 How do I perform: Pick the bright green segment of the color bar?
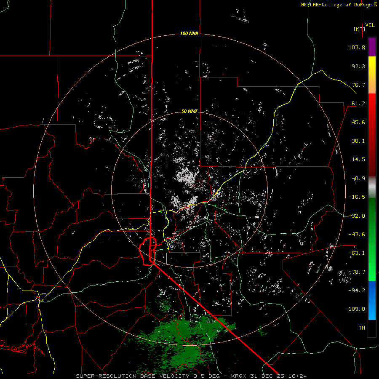tap(372, 272)
